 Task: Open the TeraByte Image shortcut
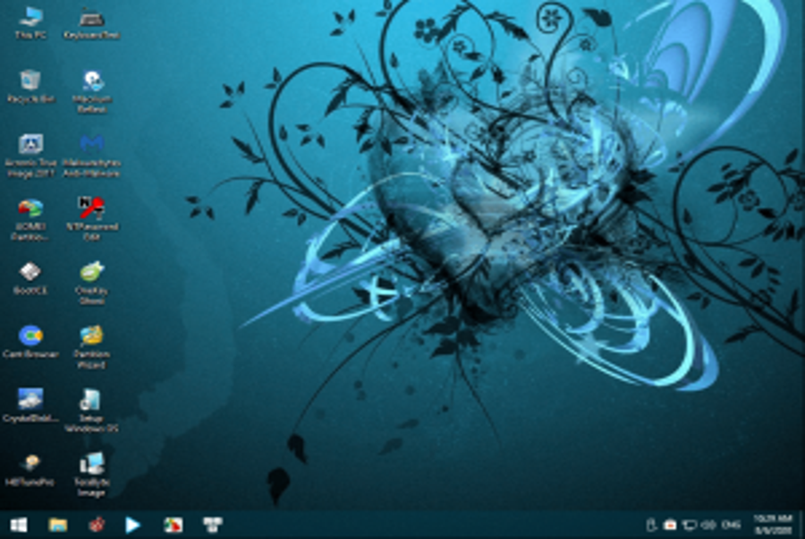(92, 475)
